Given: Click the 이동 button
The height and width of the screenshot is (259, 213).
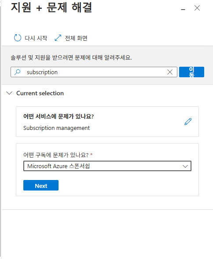Looking at the screenshot, I should coord(191,72).
